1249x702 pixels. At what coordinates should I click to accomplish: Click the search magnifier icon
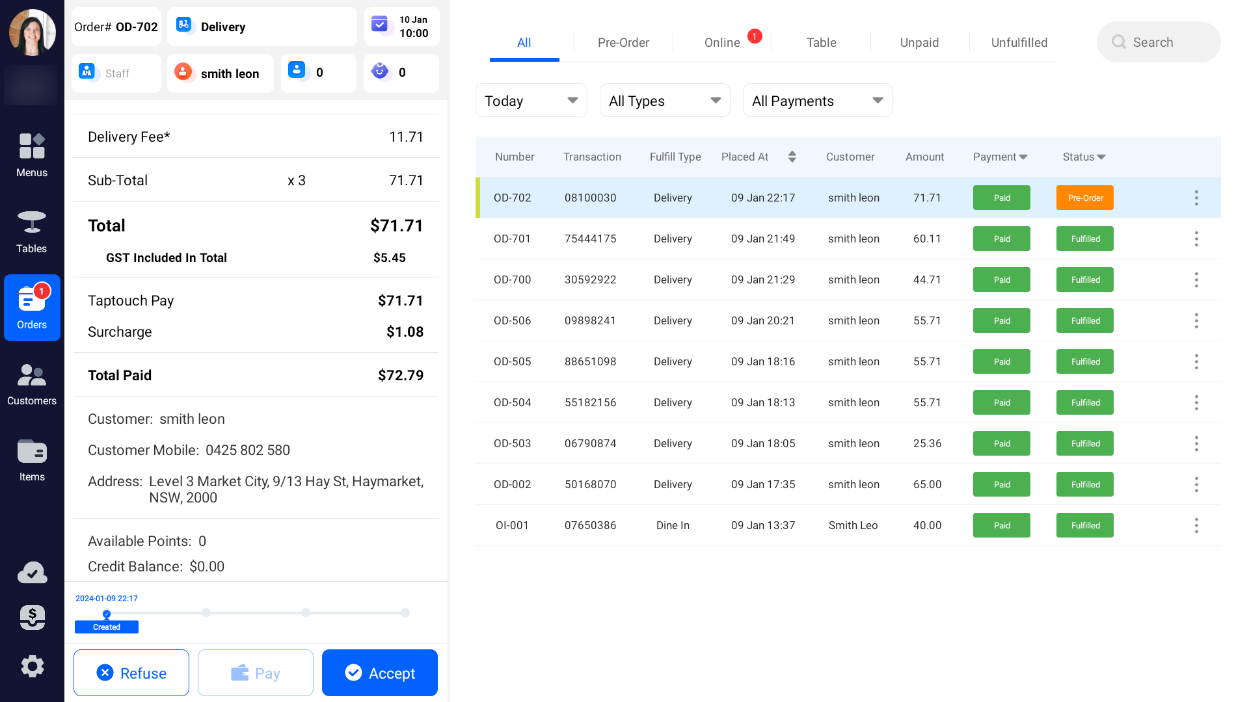(1119, 42)
